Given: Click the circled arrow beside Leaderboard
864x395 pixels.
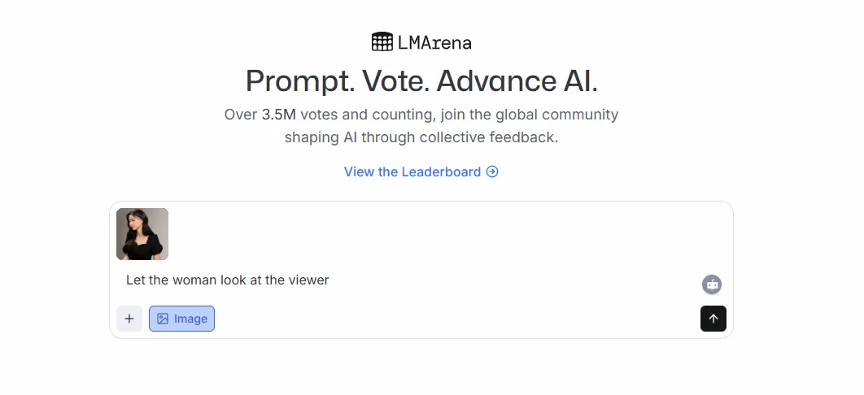Looking at the screenshot, I should 492,171.
